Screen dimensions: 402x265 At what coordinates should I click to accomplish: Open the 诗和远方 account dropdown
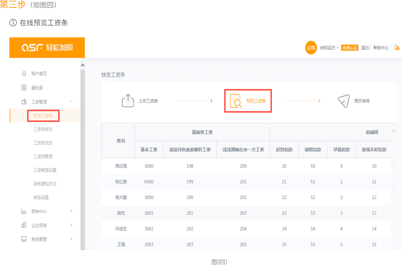[329, 48]
